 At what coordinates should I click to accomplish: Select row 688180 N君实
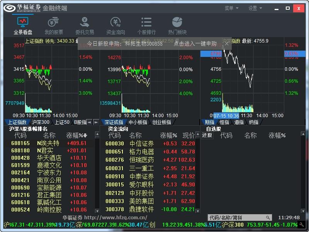[50, 150]
